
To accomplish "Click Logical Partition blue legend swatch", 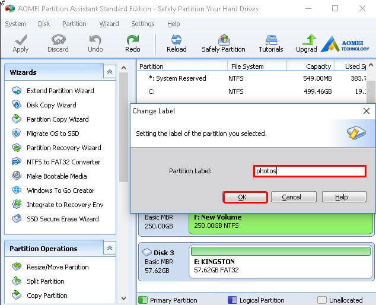I will 232,300.
